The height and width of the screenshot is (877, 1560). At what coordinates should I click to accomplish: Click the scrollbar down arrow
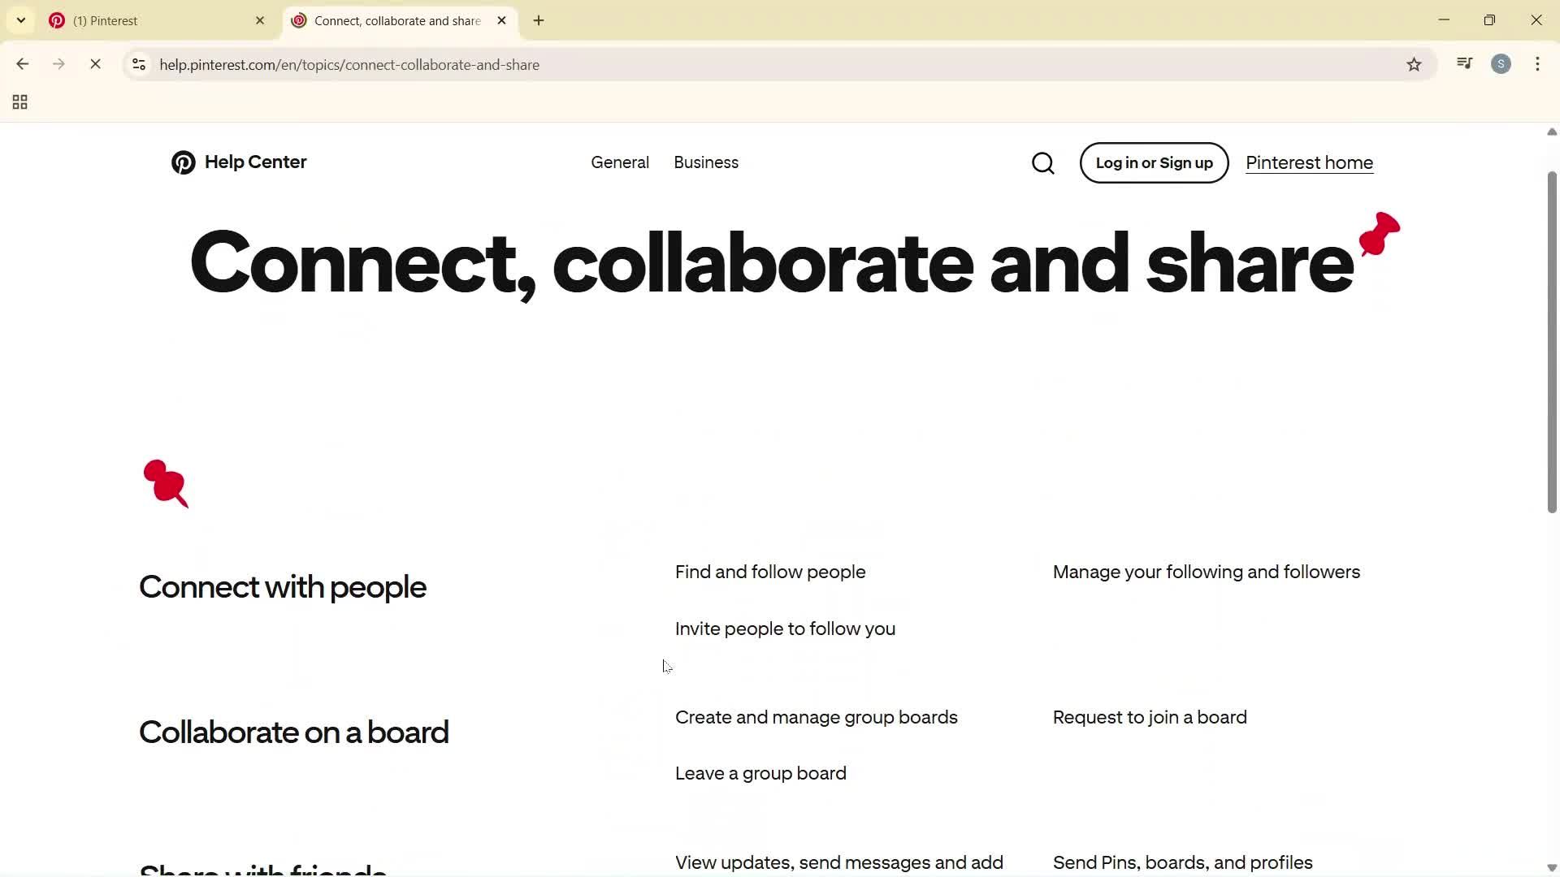1551,866
